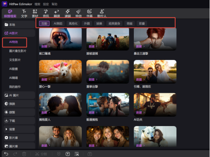Click the trash delete icon in bottom toolbar
Screen dimensions: 210x157
(24, 154)
